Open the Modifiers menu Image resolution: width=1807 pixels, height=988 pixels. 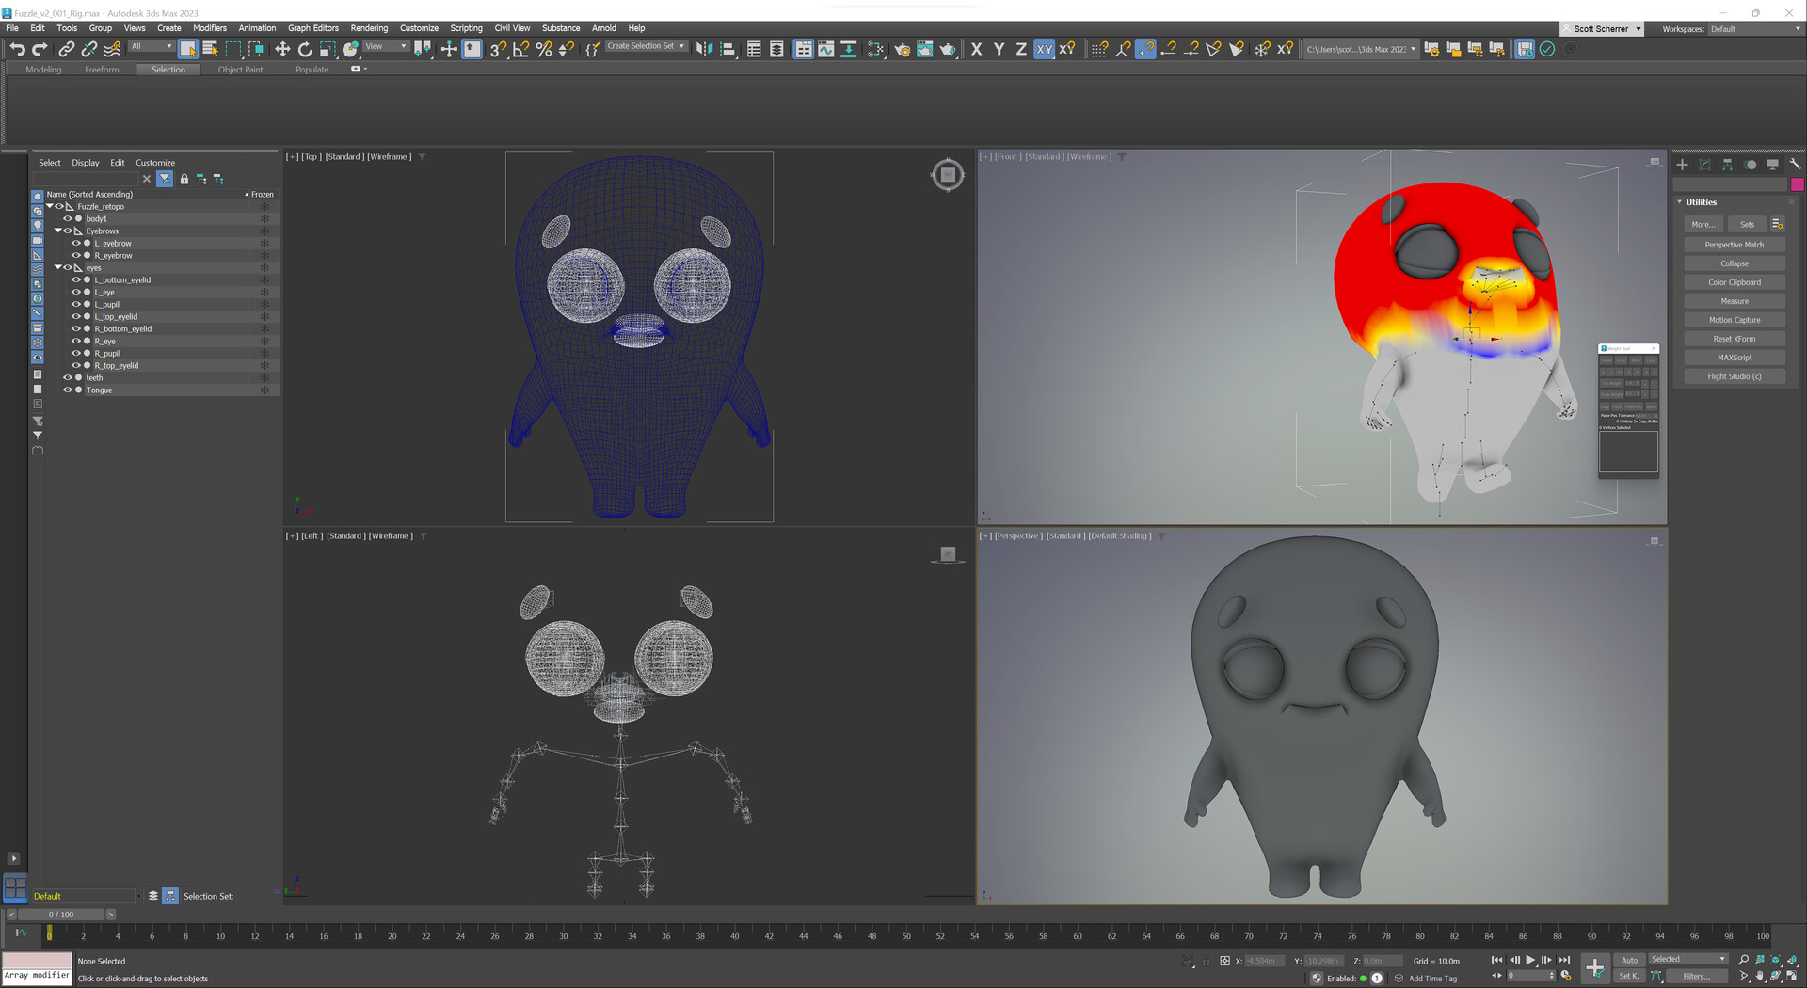point(209,28)
